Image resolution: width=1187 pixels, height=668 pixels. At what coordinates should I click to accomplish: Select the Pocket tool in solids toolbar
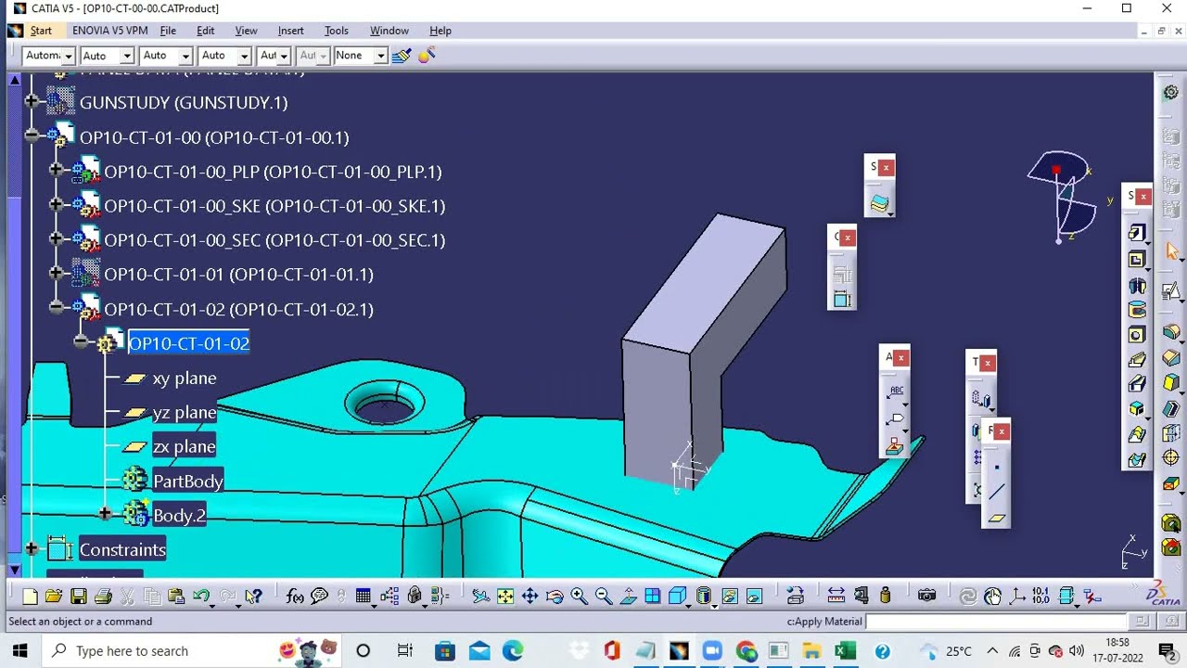tap(1137, 259)
